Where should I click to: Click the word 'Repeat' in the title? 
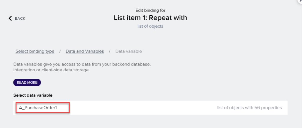pos(159,18)
